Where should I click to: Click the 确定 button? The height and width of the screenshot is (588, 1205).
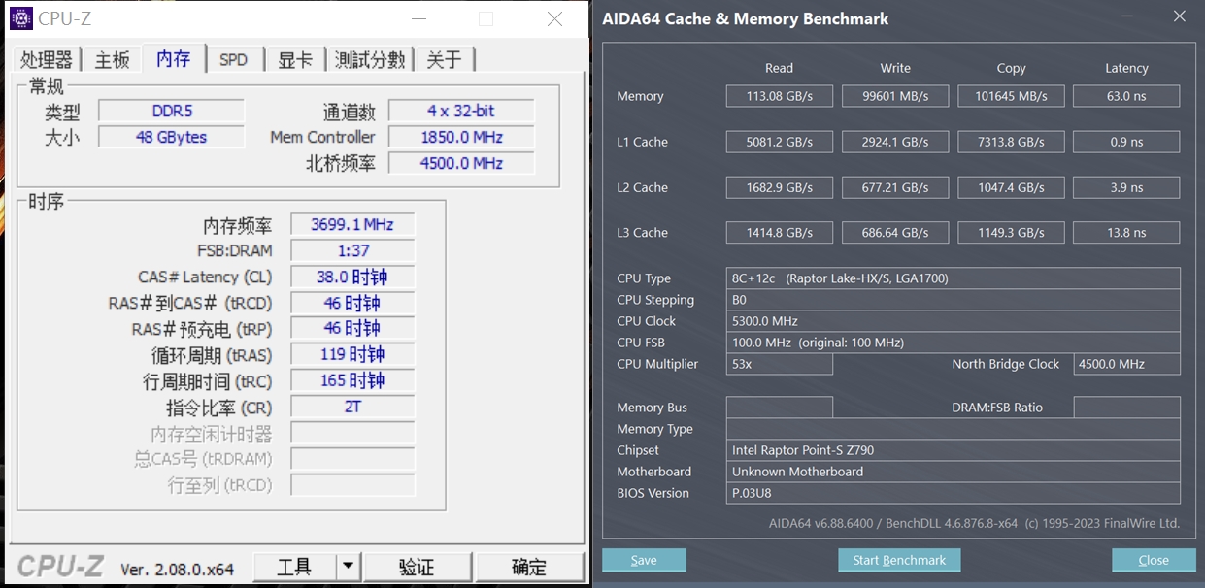[529, 567]
